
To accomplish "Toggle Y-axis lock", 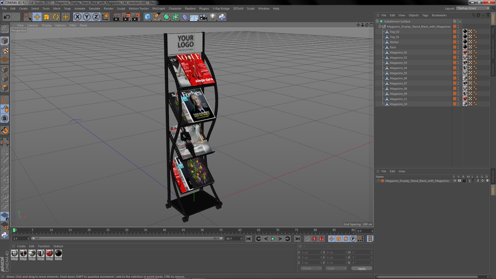I will click(87, 17).
